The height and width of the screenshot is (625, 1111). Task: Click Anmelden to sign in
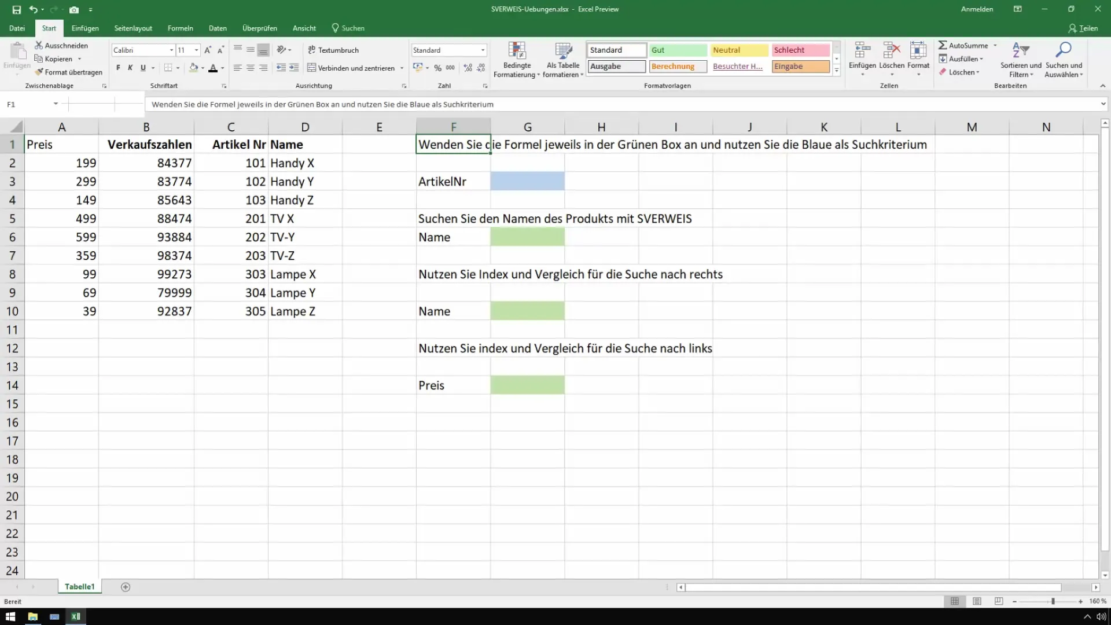tap(977, 9)
